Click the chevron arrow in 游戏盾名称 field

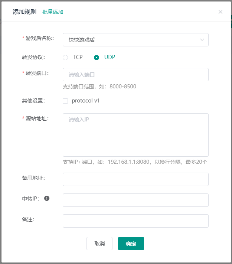202,40
